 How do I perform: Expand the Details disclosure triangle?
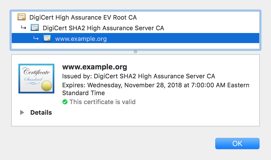pos(22,112)
